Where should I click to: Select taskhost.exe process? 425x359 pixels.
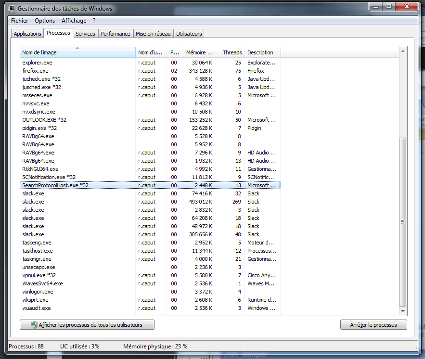click(x=150, y=251)
